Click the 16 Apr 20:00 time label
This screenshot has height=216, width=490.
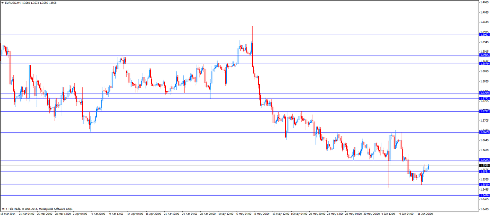[153, 214]
